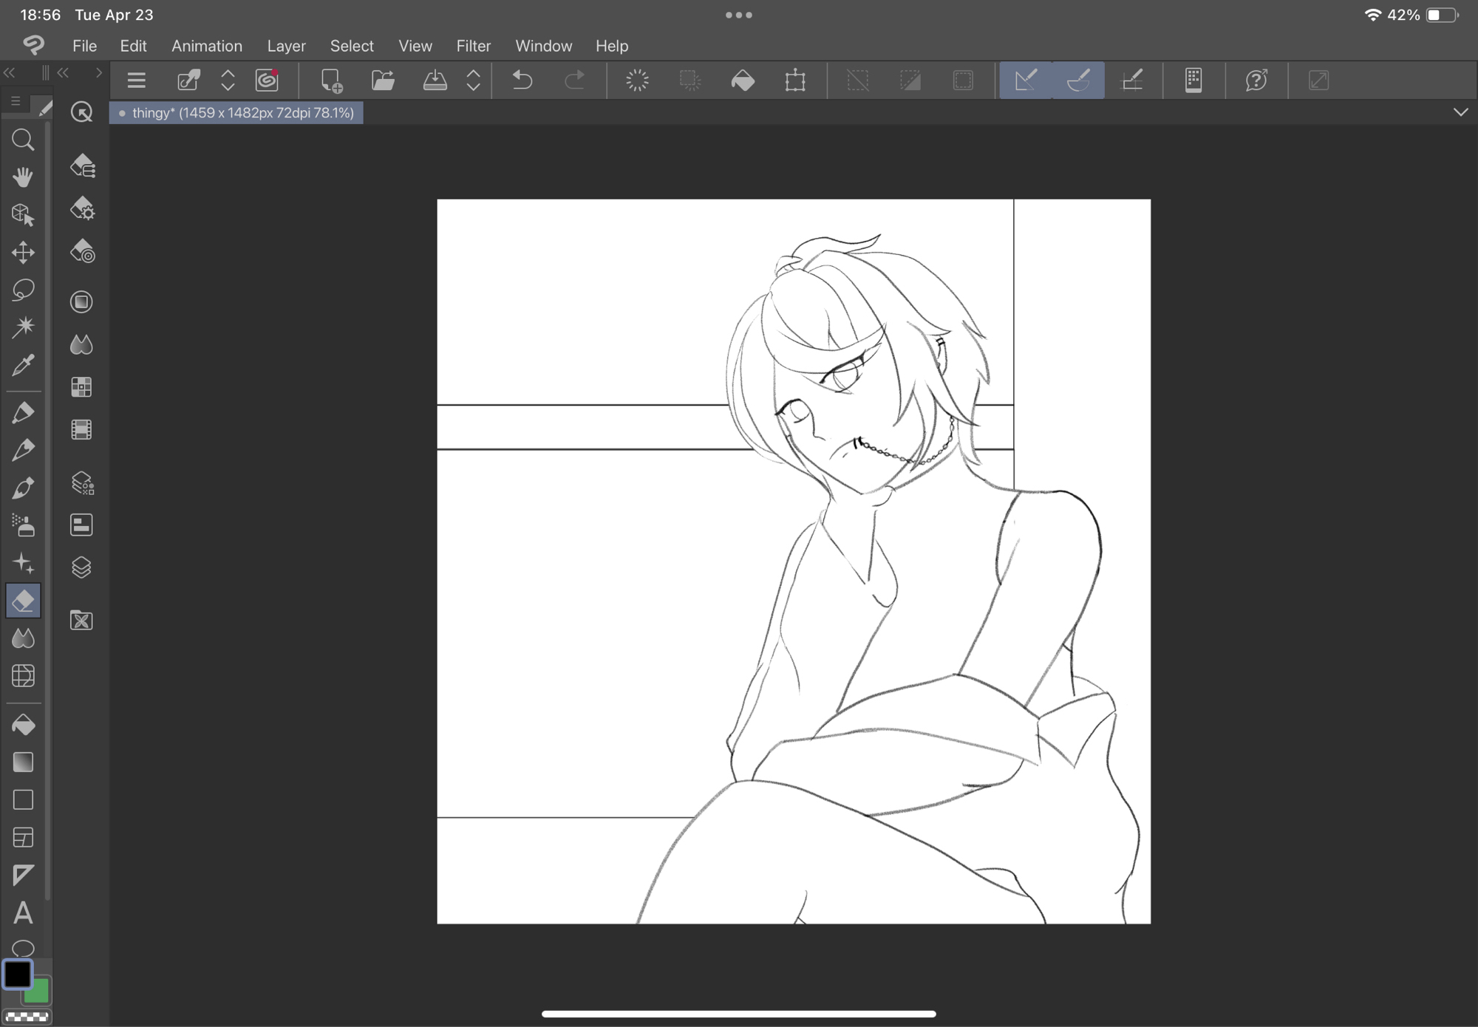Screen dimensions: 1478x1027
Task: Switch to the thingy* canvas tab
Action: [x=236, y=113]
